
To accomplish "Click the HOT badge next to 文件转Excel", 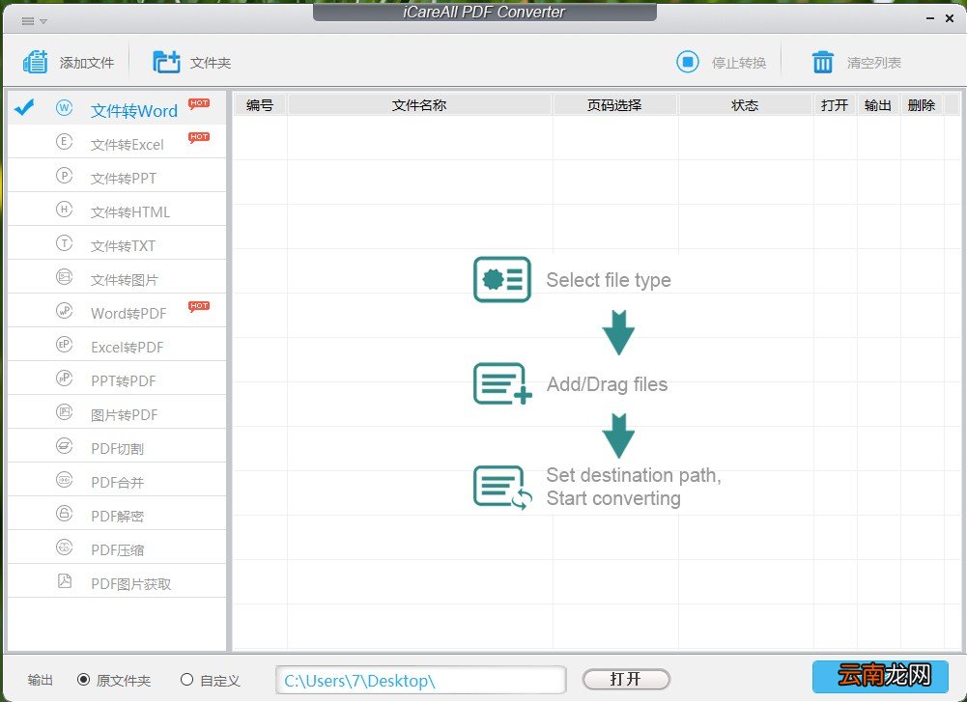I will tap(199, 137).
